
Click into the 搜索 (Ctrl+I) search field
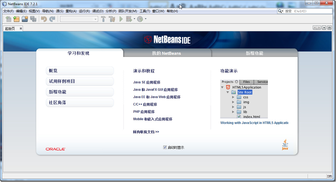pos(308,11)
